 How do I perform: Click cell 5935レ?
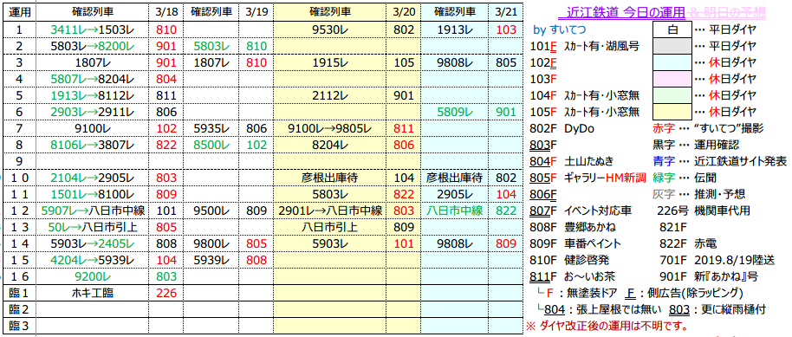click(211, 128)
